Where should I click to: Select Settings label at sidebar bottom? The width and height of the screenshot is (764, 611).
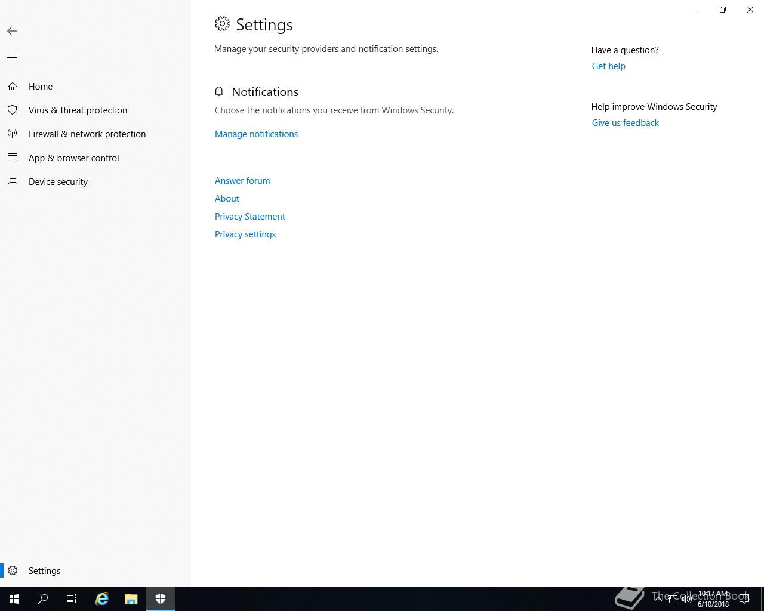[44, 571]
